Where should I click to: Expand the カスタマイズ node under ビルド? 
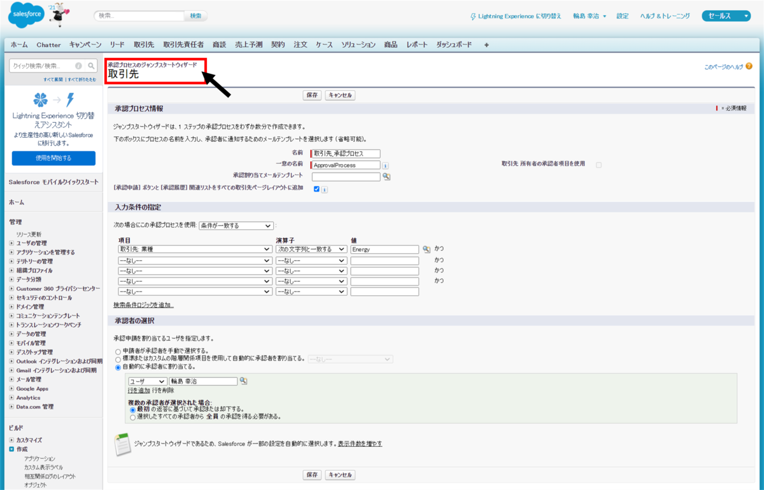11,440
